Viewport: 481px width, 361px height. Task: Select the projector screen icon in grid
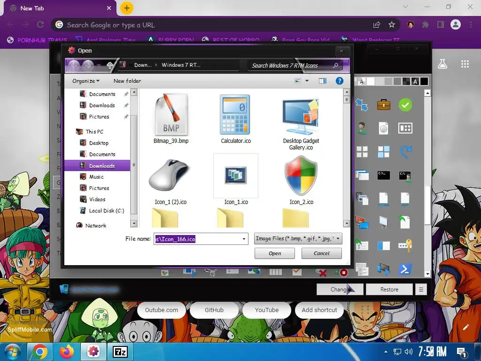coord(383,222)
